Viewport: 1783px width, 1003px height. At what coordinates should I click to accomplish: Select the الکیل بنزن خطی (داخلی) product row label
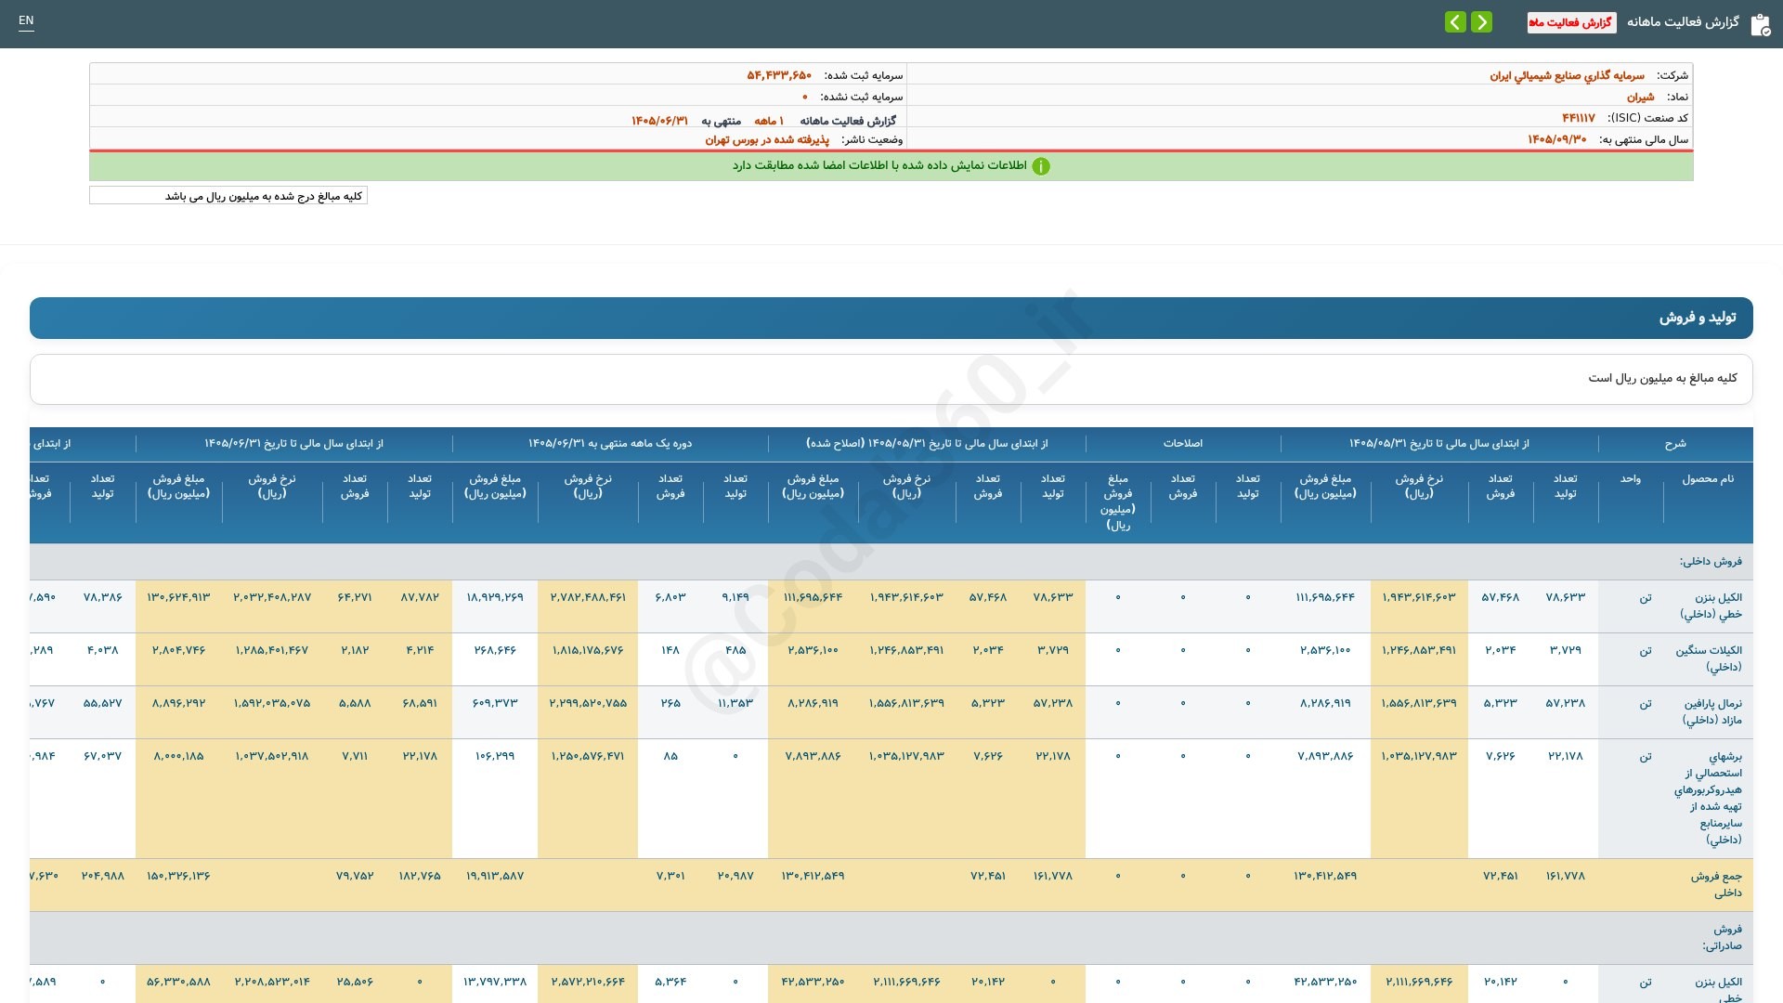coord(1711,606)
